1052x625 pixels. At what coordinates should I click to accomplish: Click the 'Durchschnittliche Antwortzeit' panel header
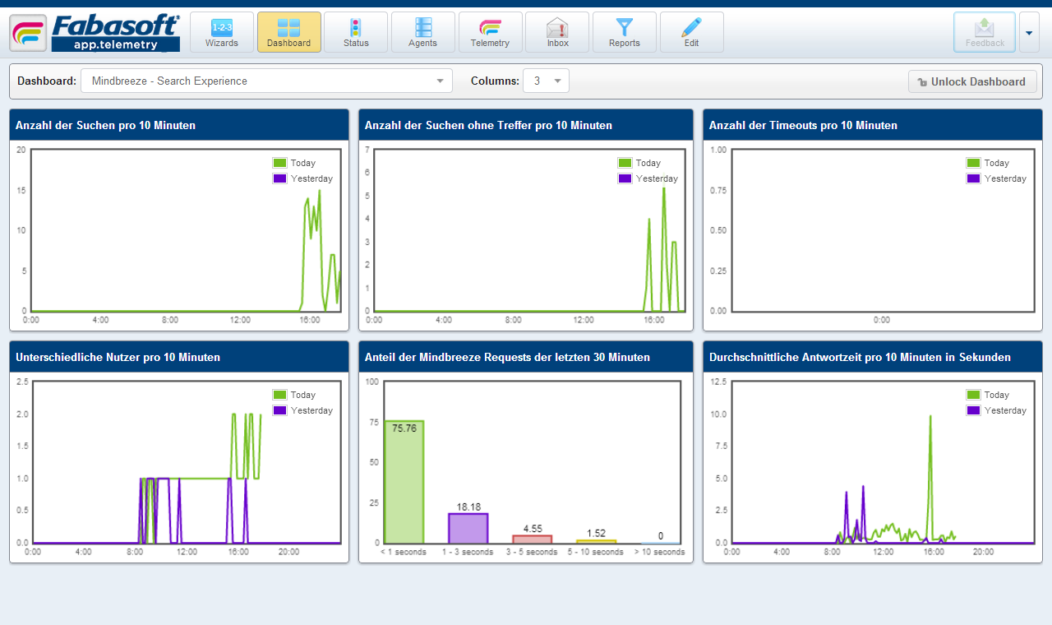coord(873,357)
